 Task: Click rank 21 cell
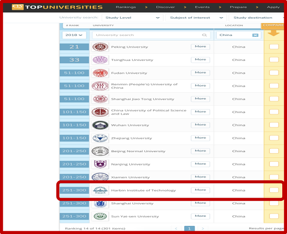74,47
